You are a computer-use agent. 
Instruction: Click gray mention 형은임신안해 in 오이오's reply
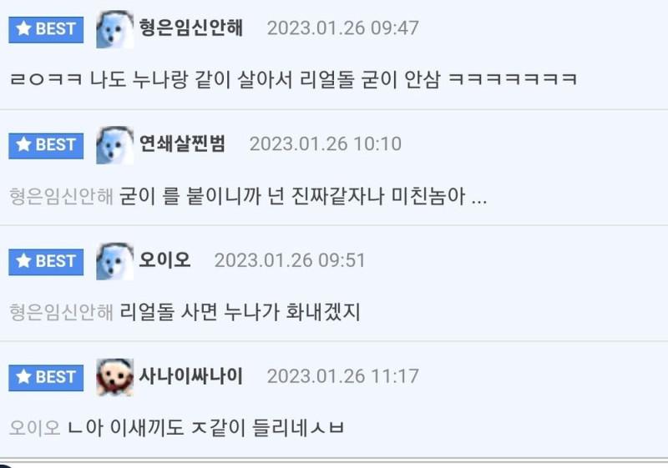[x=61, y=312]
